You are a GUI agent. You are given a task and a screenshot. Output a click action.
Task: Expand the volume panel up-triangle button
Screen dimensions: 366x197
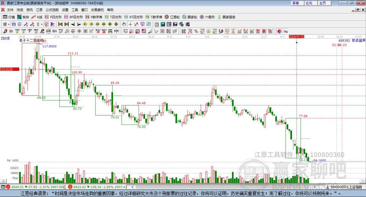pos(4,181)
